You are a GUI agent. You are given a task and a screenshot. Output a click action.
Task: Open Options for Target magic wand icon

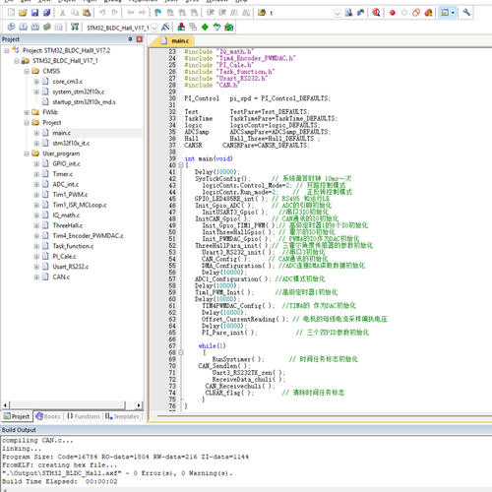pos(165,27)
